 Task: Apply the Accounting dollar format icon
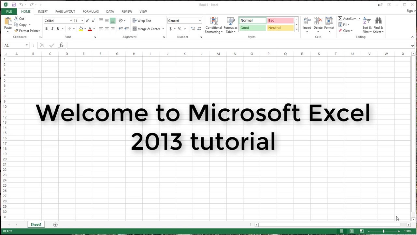pos(170,29)
